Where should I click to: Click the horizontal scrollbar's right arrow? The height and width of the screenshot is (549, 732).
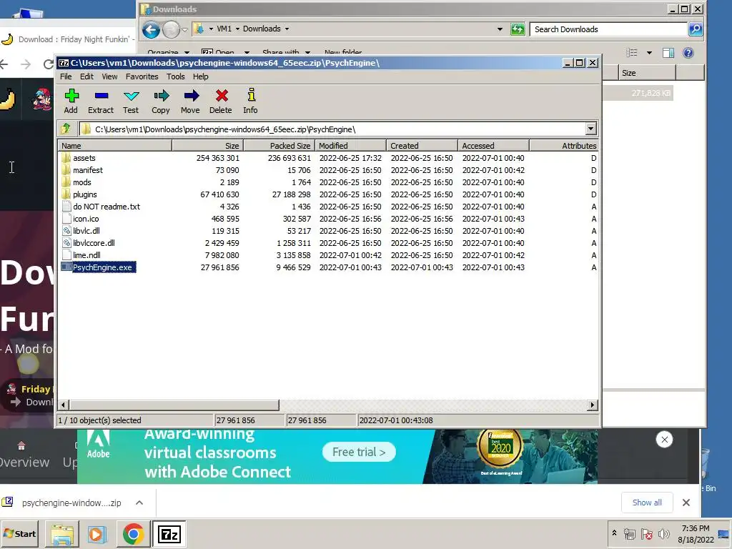click(593, 405)
